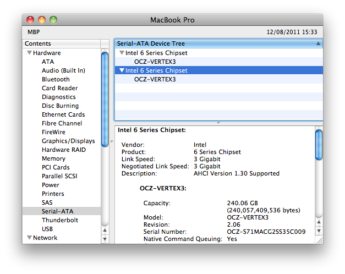Open the Power entry
This screenshot has width=345, height=274.
click(51, 185)
